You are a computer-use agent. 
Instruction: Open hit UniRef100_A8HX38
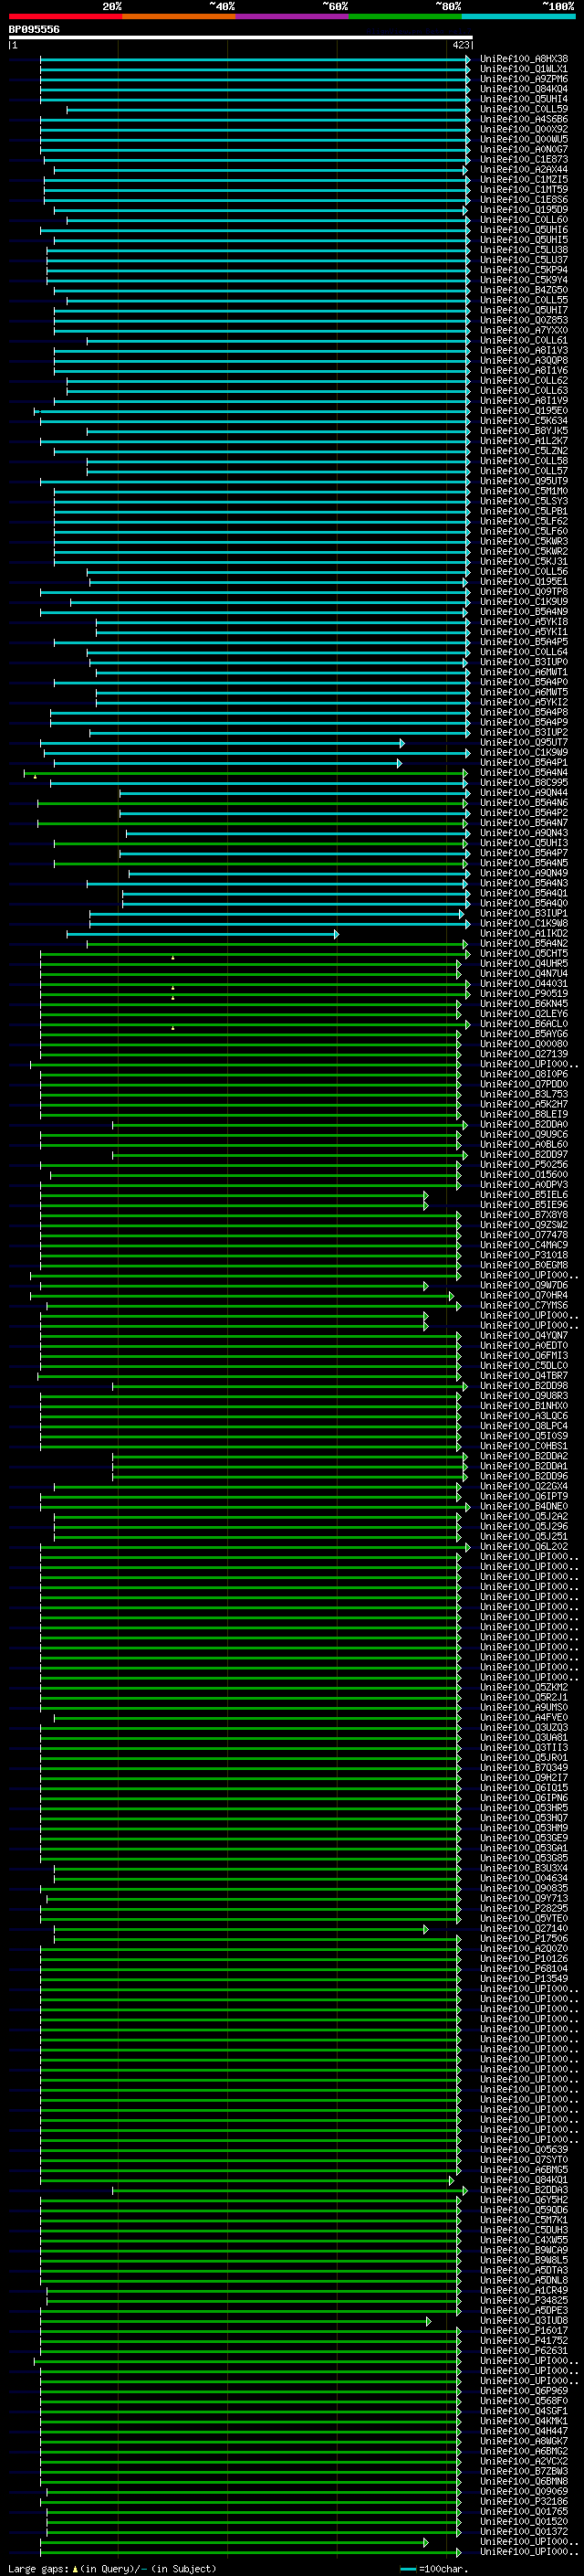point(523,59)
